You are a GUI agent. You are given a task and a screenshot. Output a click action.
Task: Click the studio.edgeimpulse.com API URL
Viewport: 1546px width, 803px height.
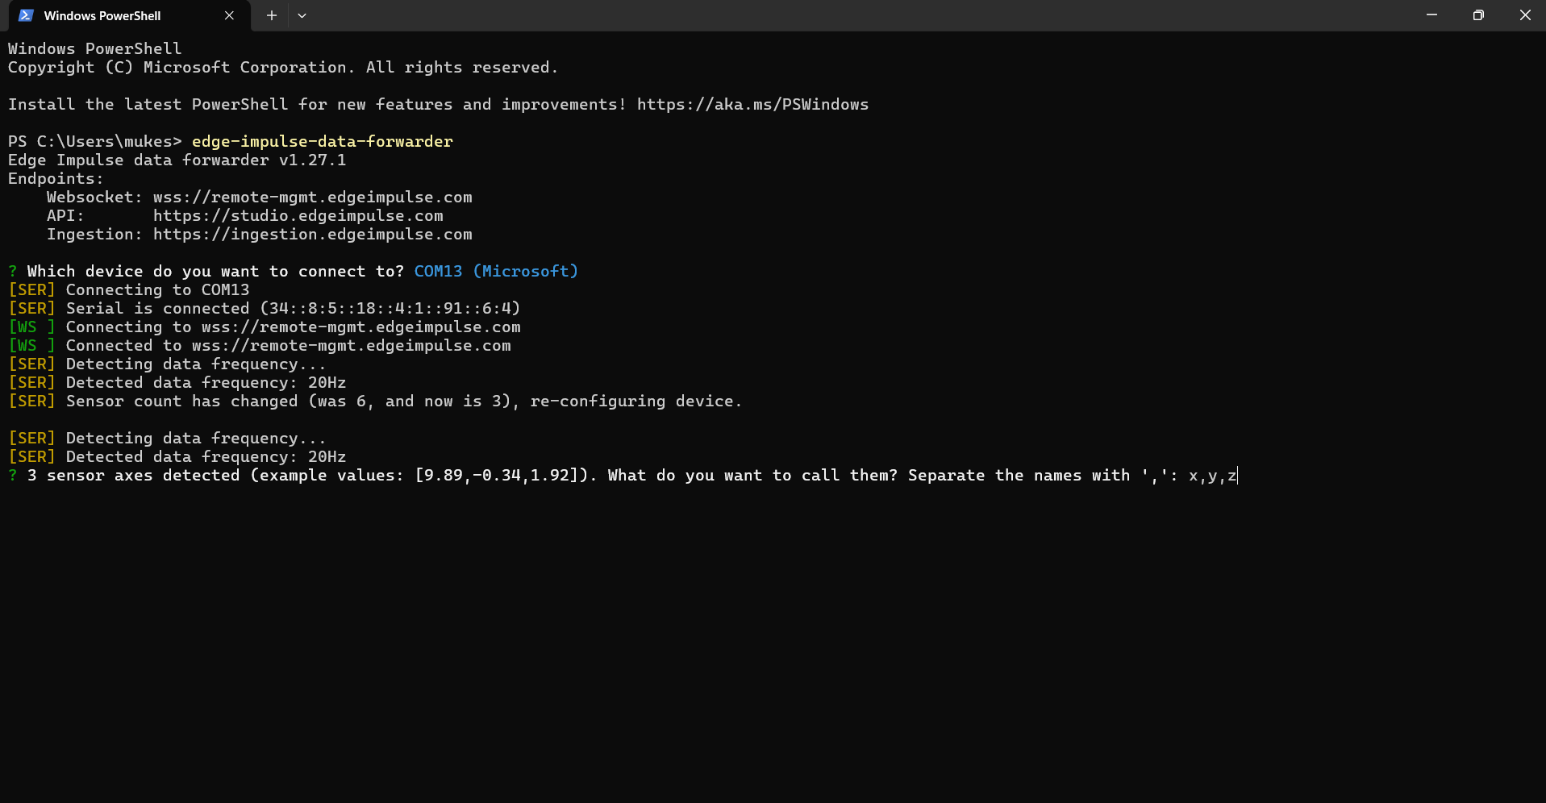[x=298, y=216]
